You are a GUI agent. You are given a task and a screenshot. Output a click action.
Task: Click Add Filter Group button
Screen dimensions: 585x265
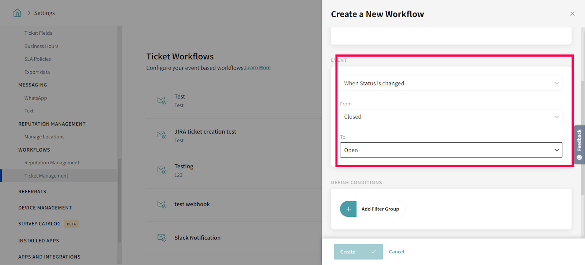click(380, 209)
